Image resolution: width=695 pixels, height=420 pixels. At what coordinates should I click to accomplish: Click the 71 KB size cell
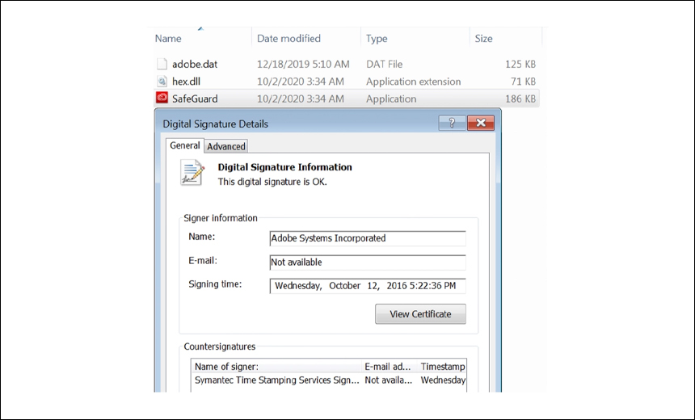tap(523, 82)
